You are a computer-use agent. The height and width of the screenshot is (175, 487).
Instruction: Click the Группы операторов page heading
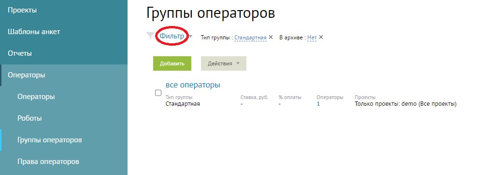pos(211,14)
